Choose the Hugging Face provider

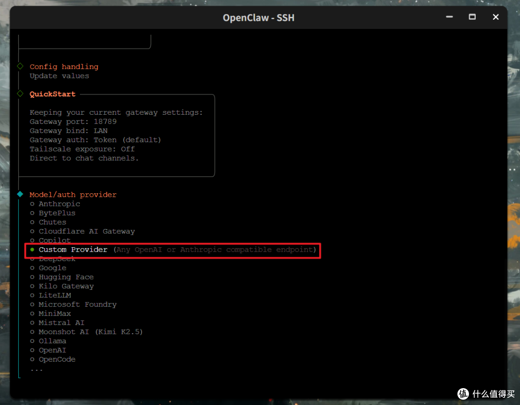pos(62,277)
